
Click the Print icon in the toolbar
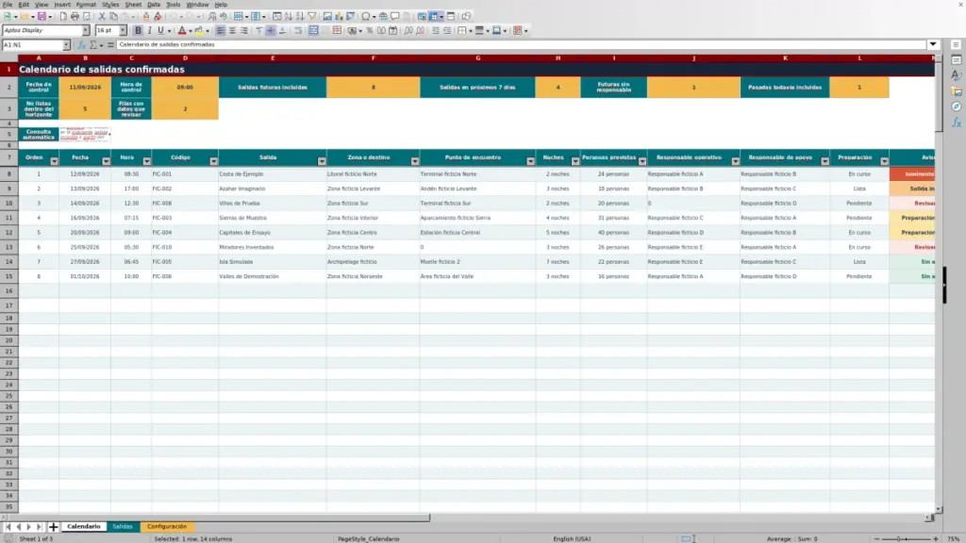point(75,17)
